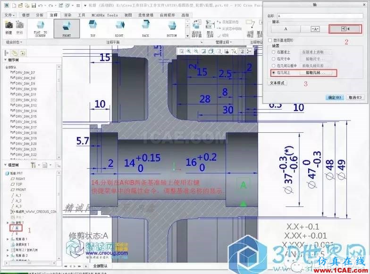Screen dimensions: 370x274
Task: Click the 应用程序 ribbon tab
Action: pos(167,15)
